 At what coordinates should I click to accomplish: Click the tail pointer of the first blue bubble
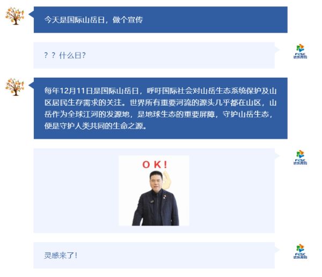coord(31,14)
